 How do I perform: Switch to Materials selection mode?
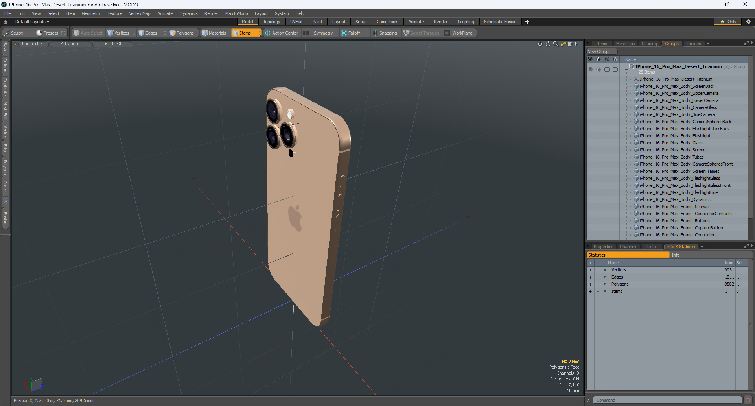(214, 33)
